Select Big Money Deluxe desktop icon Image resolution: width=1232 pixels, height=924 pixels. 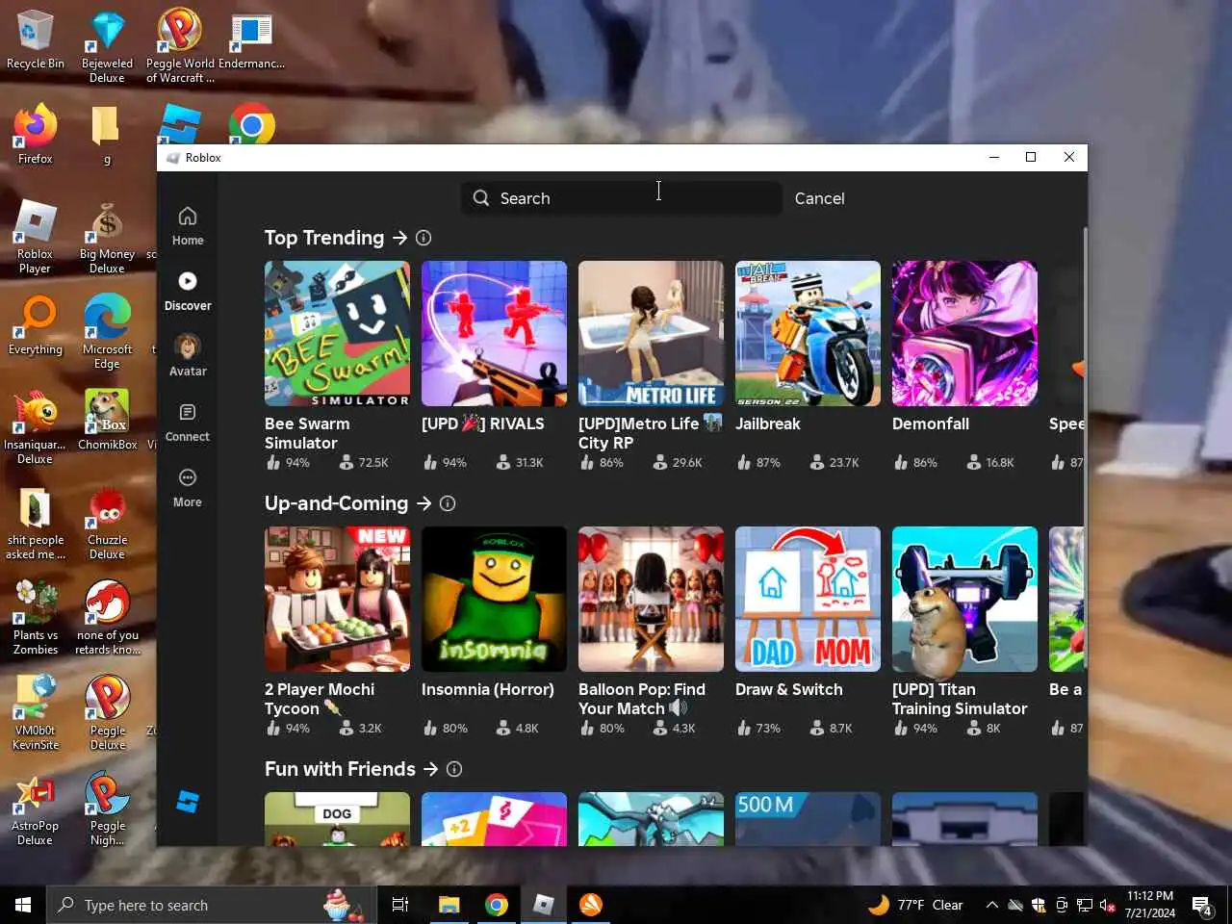tap(107, 236)
